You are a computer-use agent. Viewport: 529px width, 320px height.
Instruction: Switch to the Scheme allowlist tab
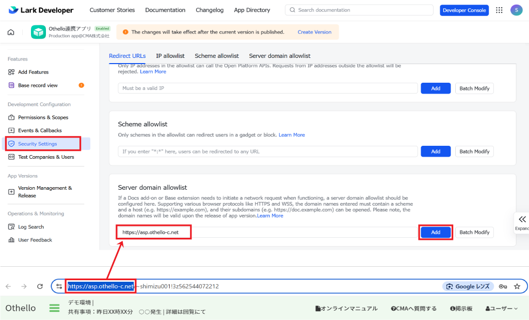[x=217, y=56]
